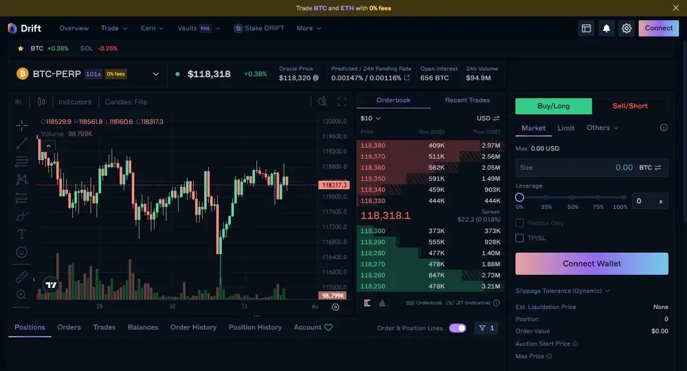Click Candles: Fills option

coord(126,102)
